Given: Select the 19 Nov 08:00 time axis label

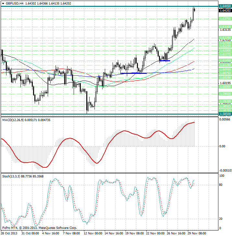Looking at the screenshot, I should point(135,233).
